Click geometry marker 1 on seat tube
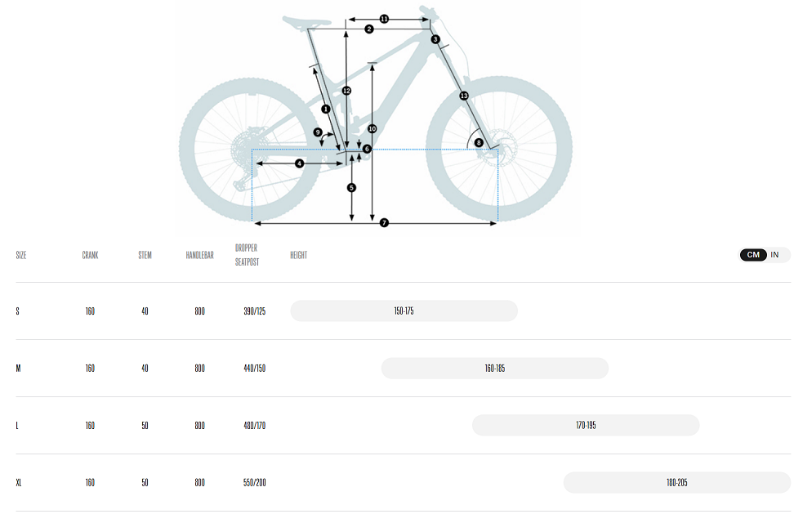 [x=326, y=109]
